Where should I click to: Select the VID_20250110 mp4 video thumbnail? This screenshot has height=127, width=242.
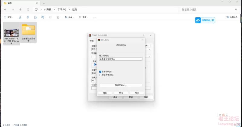click(11, 33)
